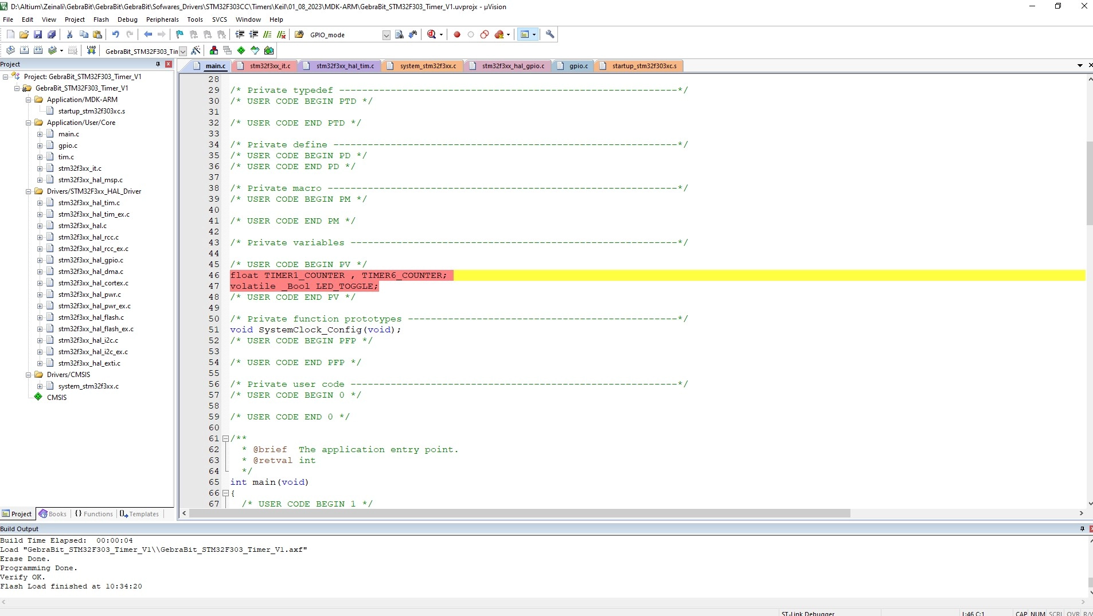Switch to the system_stm32f3xx.c tab
Image resolution: width=1093 pixels, height=616 pixels.
pos(423,66)
